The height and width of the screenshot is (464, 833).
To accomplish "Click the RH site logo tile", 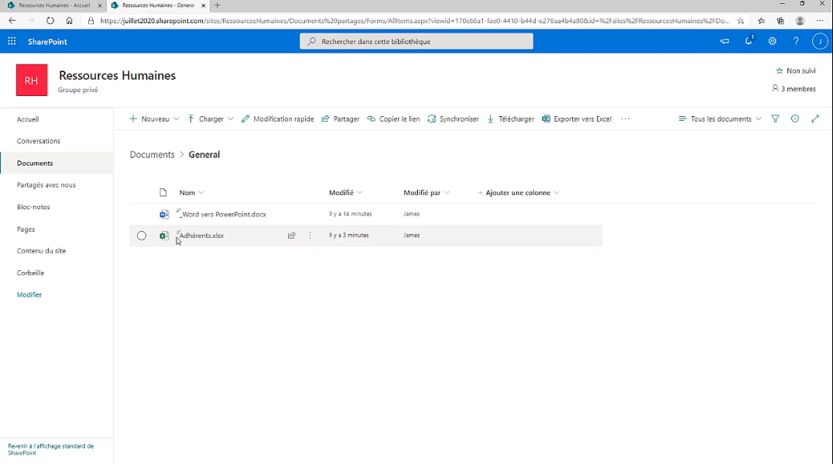I will [x=32, y=81].
